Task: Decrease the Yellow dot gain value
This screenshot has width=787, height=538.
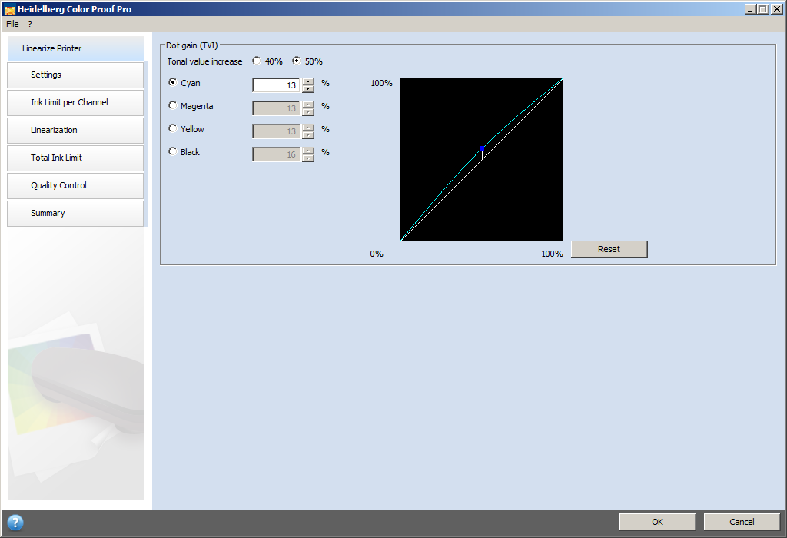Action: (308, 135)
